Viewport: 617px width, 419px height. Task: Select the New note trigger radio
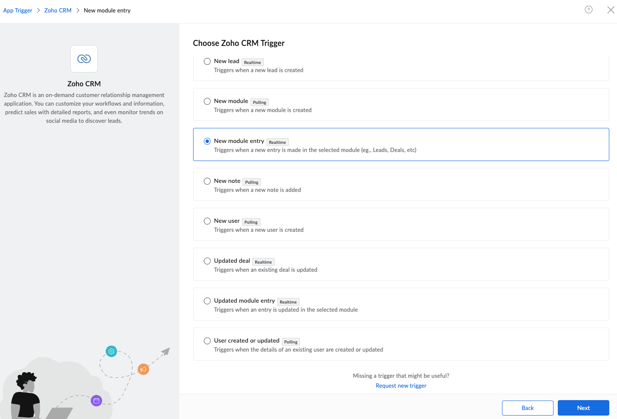pos(207,181)
